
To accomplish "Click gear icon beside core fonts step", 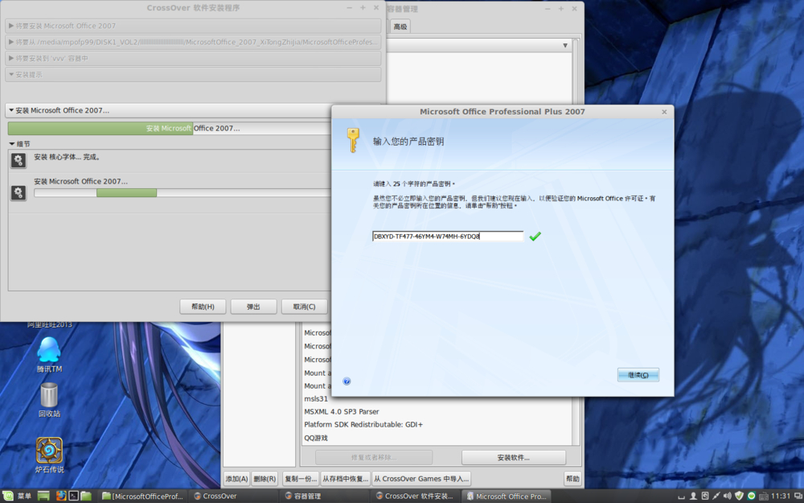I will (18, 160).
